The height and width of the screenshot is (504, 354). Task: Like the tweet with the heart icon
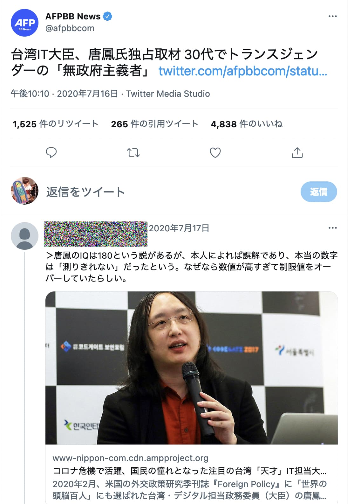coord(215,153)
